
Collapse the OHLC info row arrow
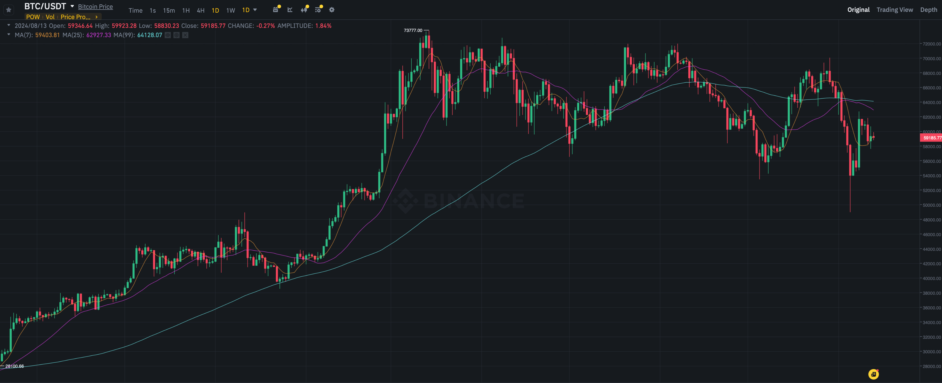[x=9, y=25]
